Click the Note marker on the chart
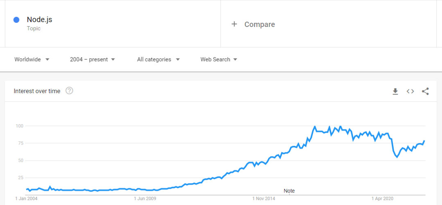The image size is (442, 205). [x=289, y=191]
